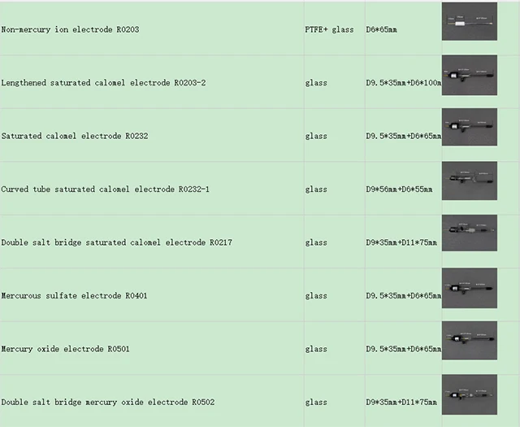
Task: Select "Double salt bridge saturated calomel electrode R0217"
Action: pyautogui.click(x=117, y=242)
